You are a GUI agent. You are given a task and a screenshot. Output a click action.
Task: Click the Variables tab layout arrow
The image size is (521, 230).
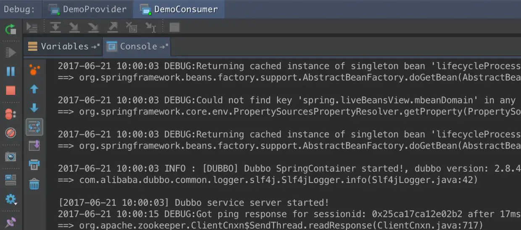click(95, 46)
